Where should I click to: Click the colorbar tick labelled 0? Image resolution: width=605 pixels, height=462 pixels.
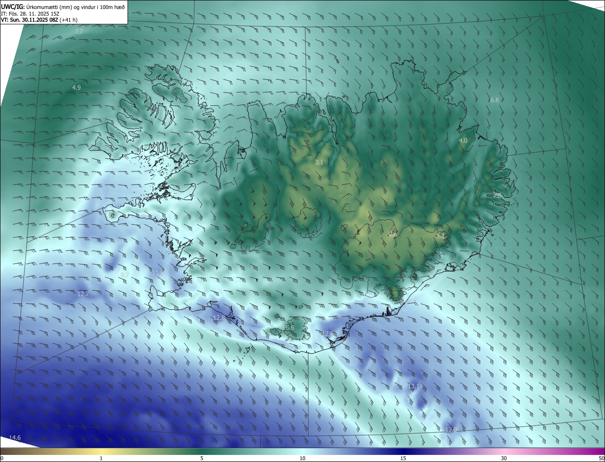click(x=2, y=459)
